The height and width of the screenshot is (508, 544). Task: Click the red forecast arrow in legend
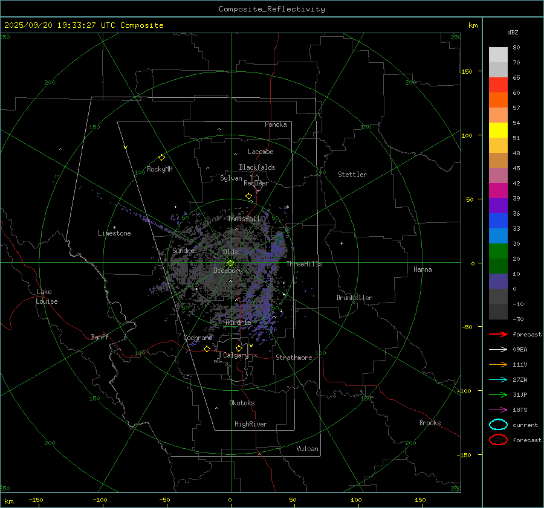[x=497, y=334]
